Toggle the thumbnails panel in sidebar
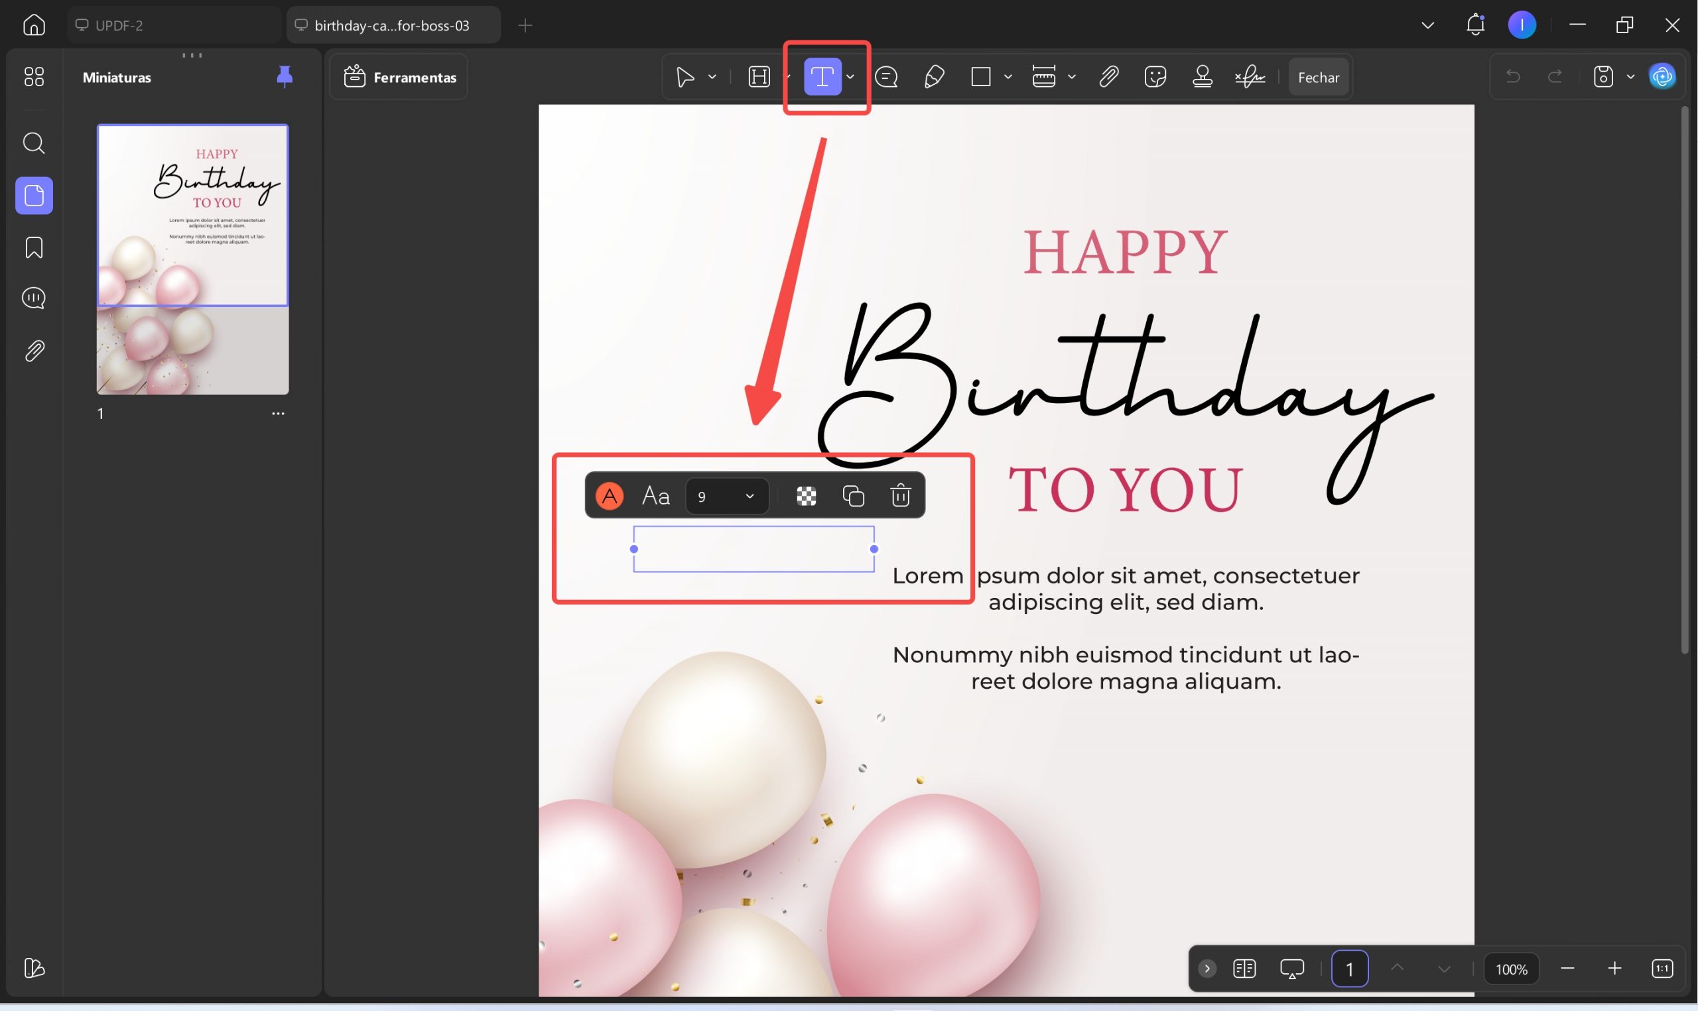The width and height of the screenshot is (1698, 1011). pos(34,196)
